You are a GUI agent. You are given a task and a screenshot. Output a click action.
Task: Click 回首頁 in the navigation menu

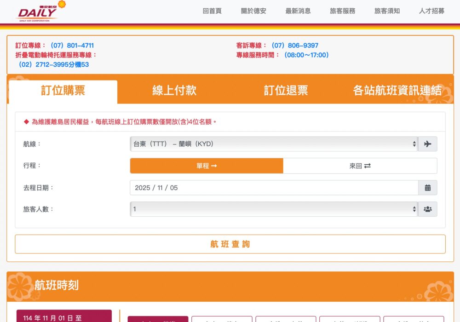point(212,11)
